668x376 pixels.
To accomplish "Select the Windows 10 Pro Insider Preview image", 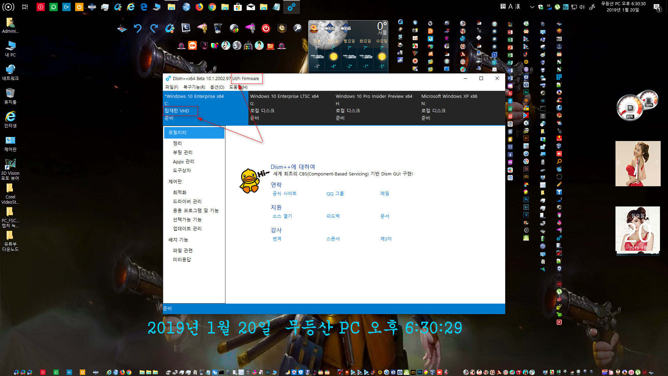I will tap(377, 107).
